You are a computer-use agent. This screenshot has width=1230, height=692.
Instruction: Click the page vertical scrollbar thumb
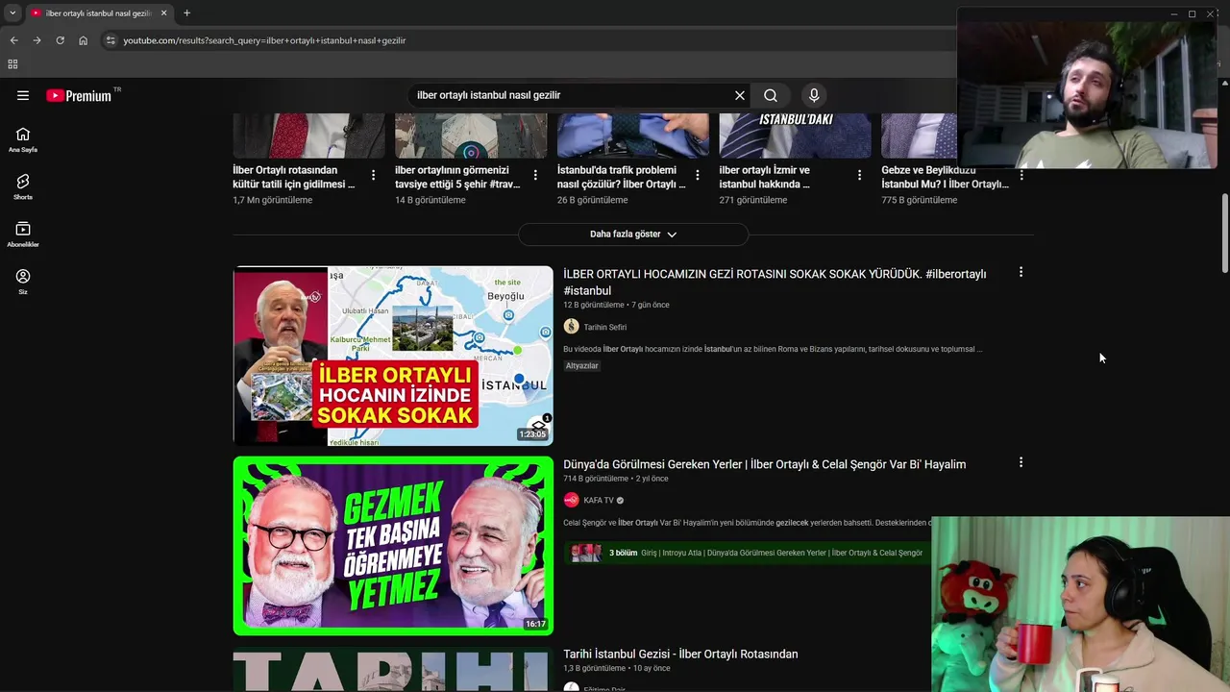(1224, 232)
